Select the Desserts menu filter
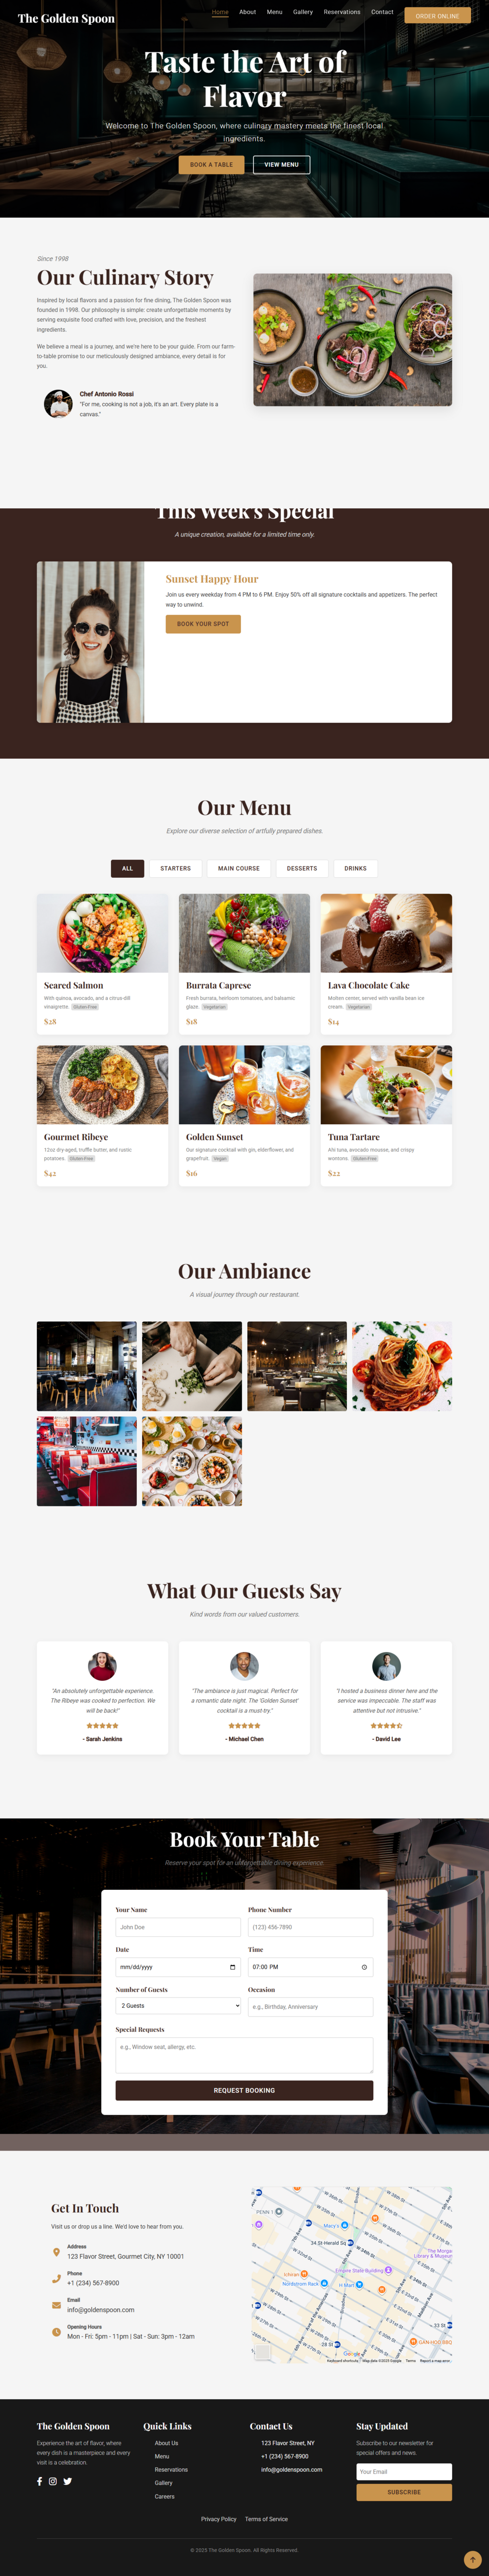This screenshot has width=489, height=2576. 302,868
